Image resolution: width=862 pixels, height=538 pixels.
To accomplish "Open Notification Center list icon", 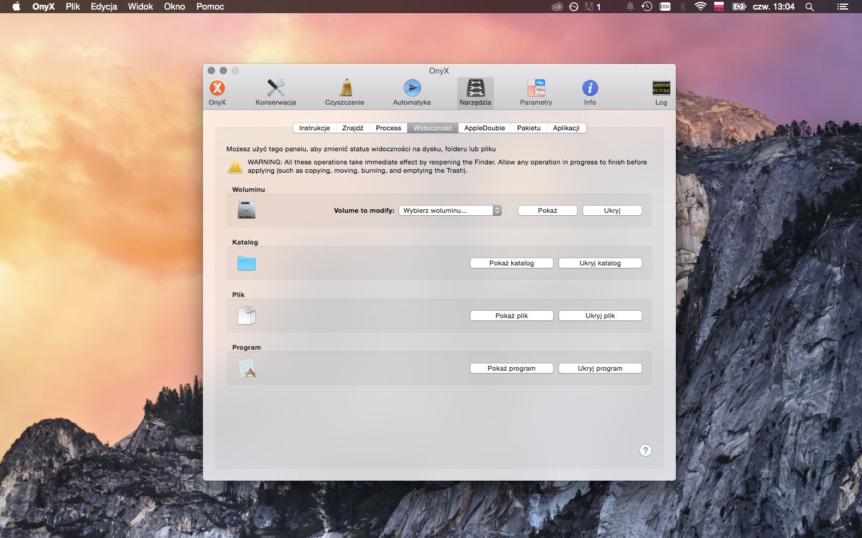I will click(x=842, y=7).
